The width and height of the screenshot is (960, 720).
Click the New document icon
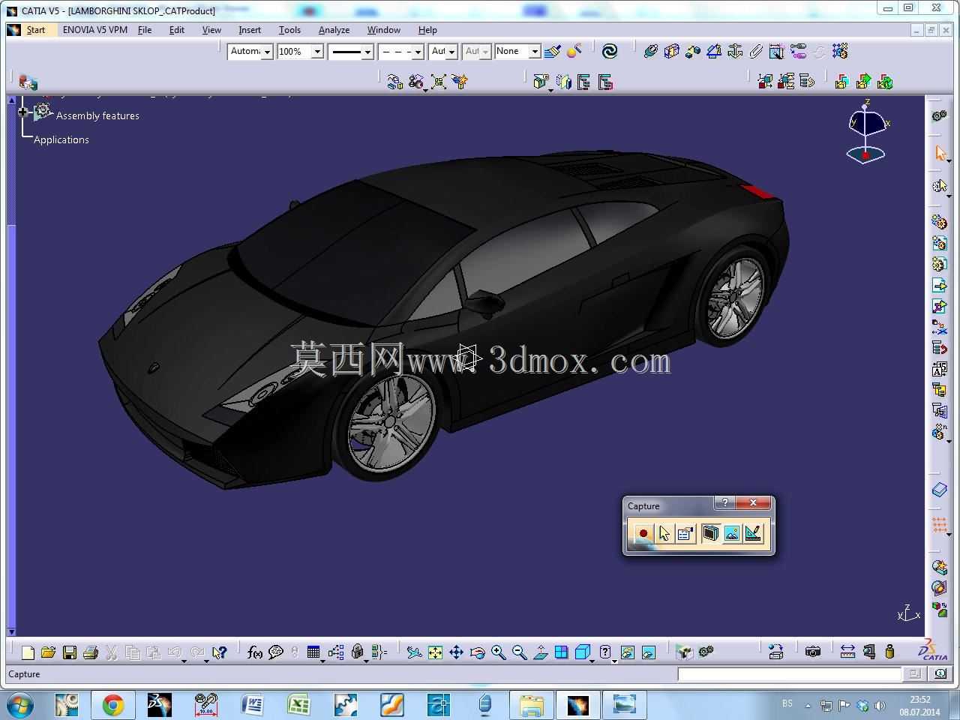coord(28,652)
